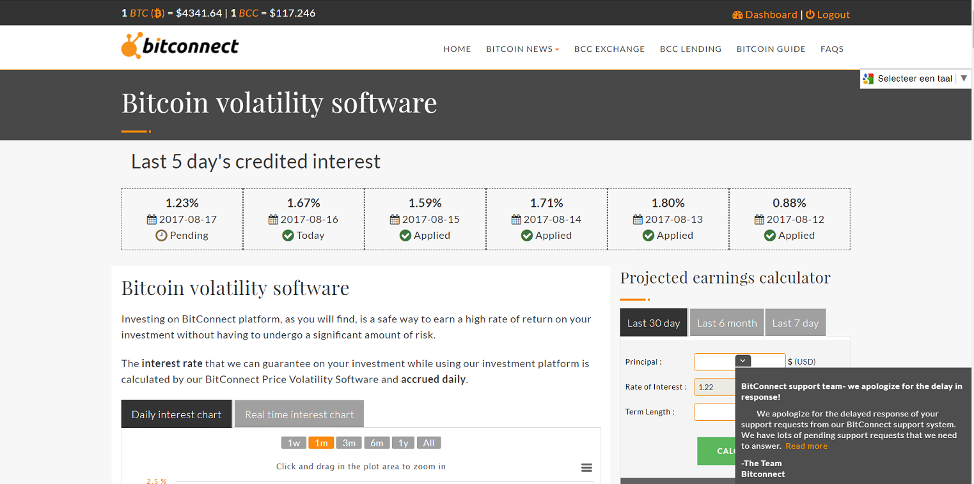Click the green check icon next to Today
The width and height of the screenshot is (974, 484).
click(288, 236)
